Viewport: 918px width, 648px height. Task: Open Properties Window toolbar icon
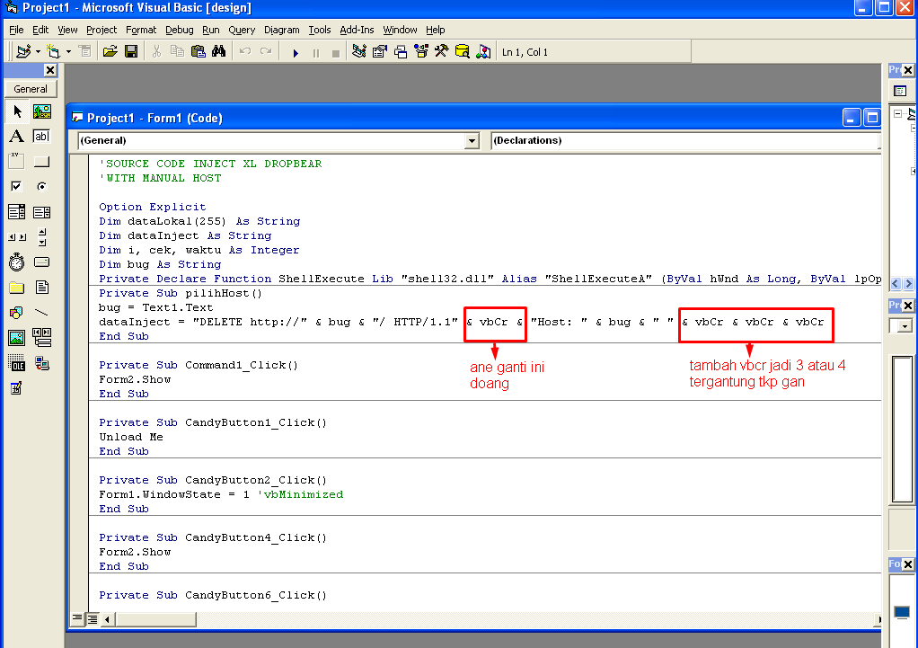point(379,51)
